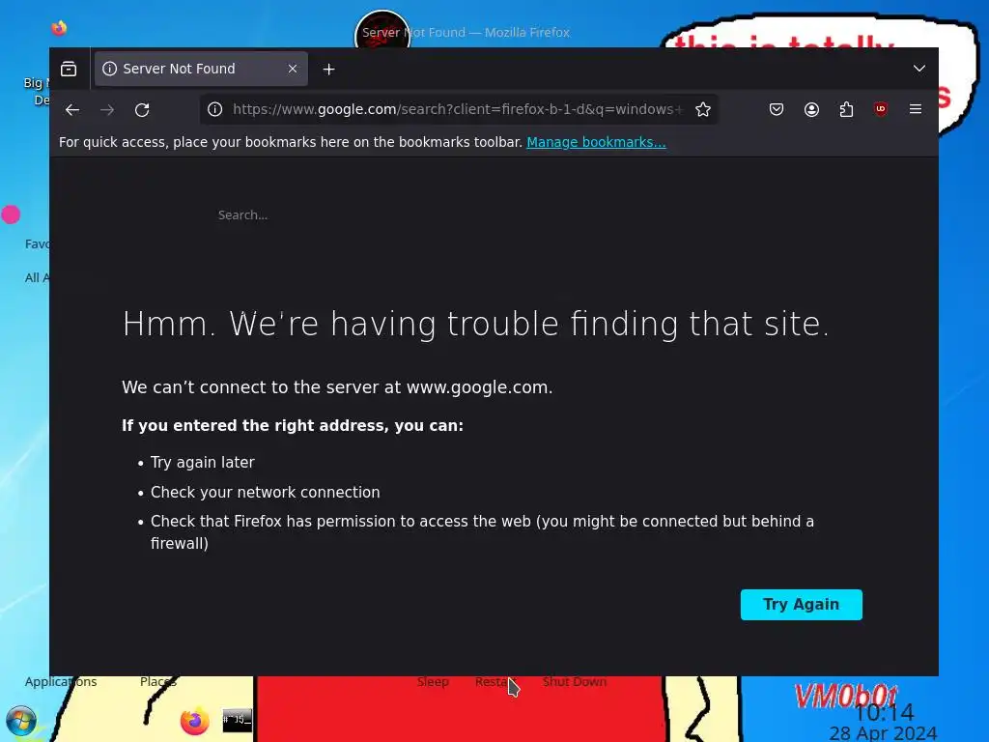Choose Shut Down in the session menu
This screenshot has width=989, height=742.
(x=574, y=682)
